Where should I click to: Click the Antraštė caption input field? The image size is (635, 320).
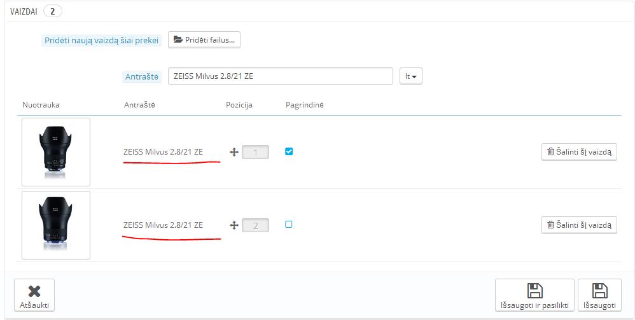280,76
